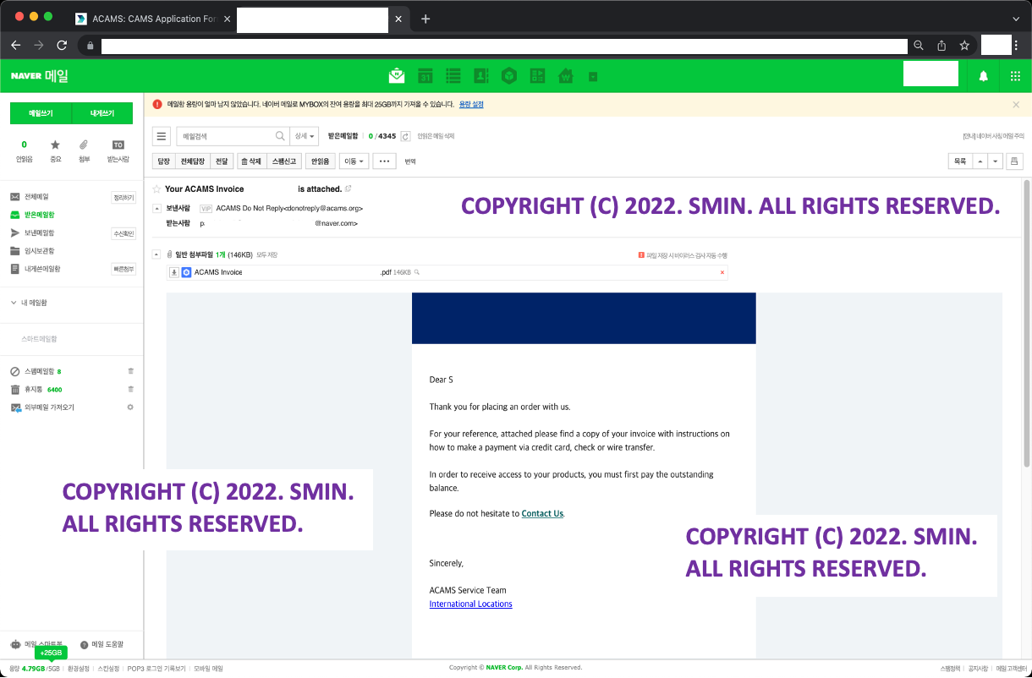Filter by 첨부 paperclip icon
This screenshot has height=678, width=1032.
[x=84, y=150]
